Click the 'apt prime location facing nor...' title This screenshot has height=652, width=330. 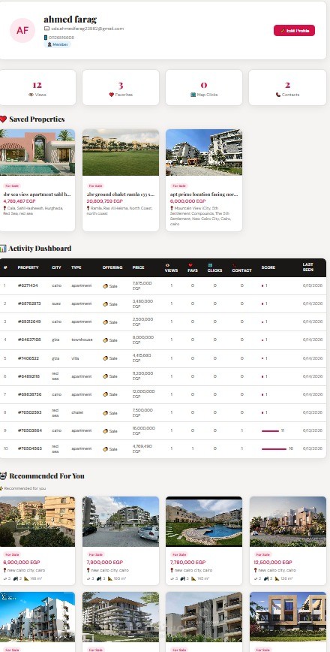[x=204, y=195]
